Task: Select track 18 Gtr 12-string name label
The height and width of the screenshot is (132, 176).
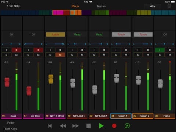Action: click(55, 116)
